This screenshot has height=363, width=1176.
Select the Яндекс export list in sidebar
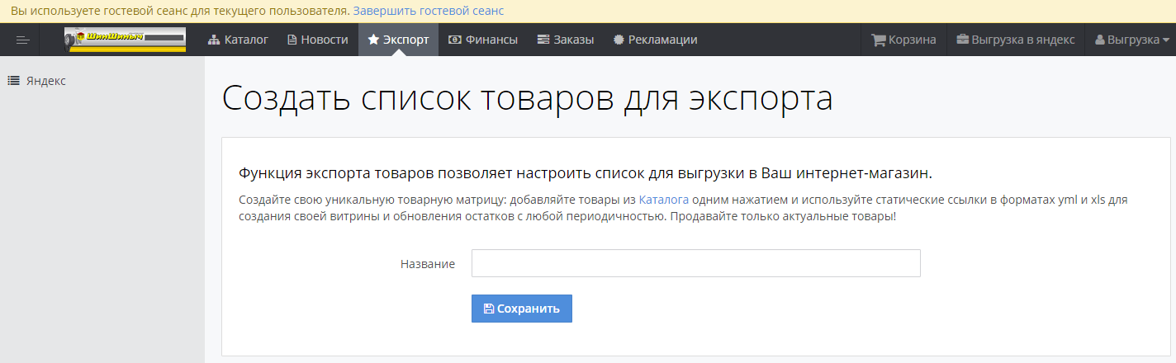(x=45, y=81)
